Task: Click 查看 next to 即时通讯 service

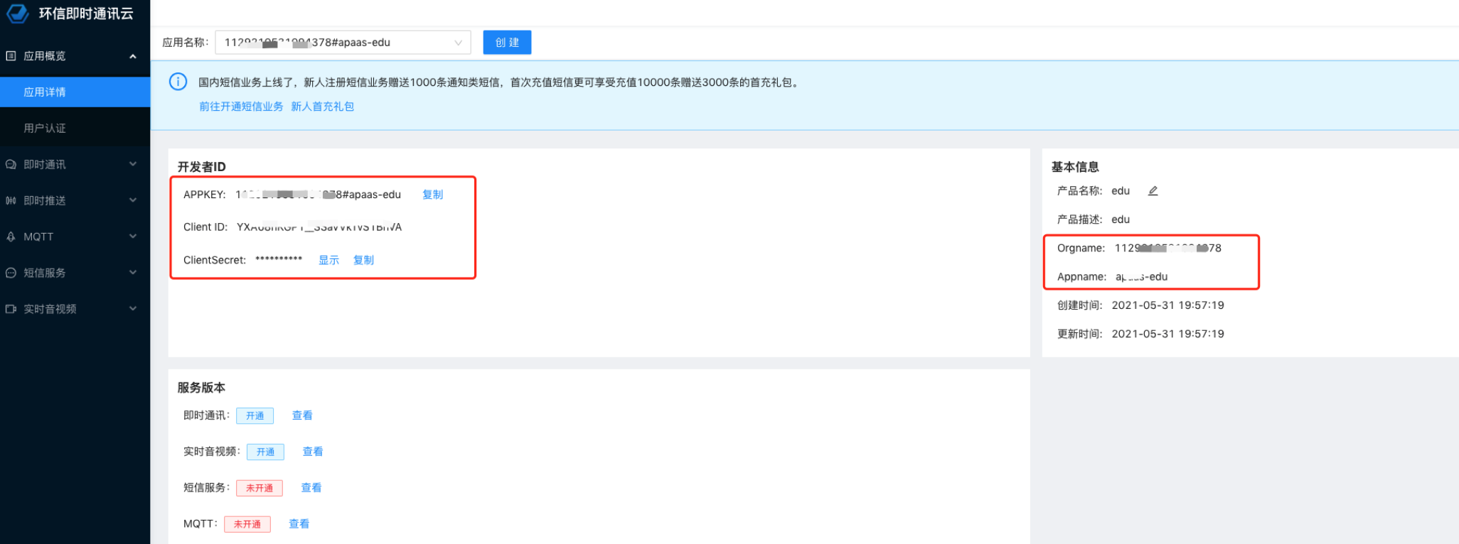Action: 302,415
